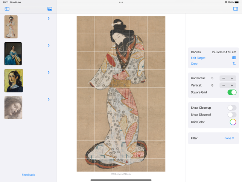Tap the Crop link
This screenshot has height=182, width=242.
click(194, 64)
